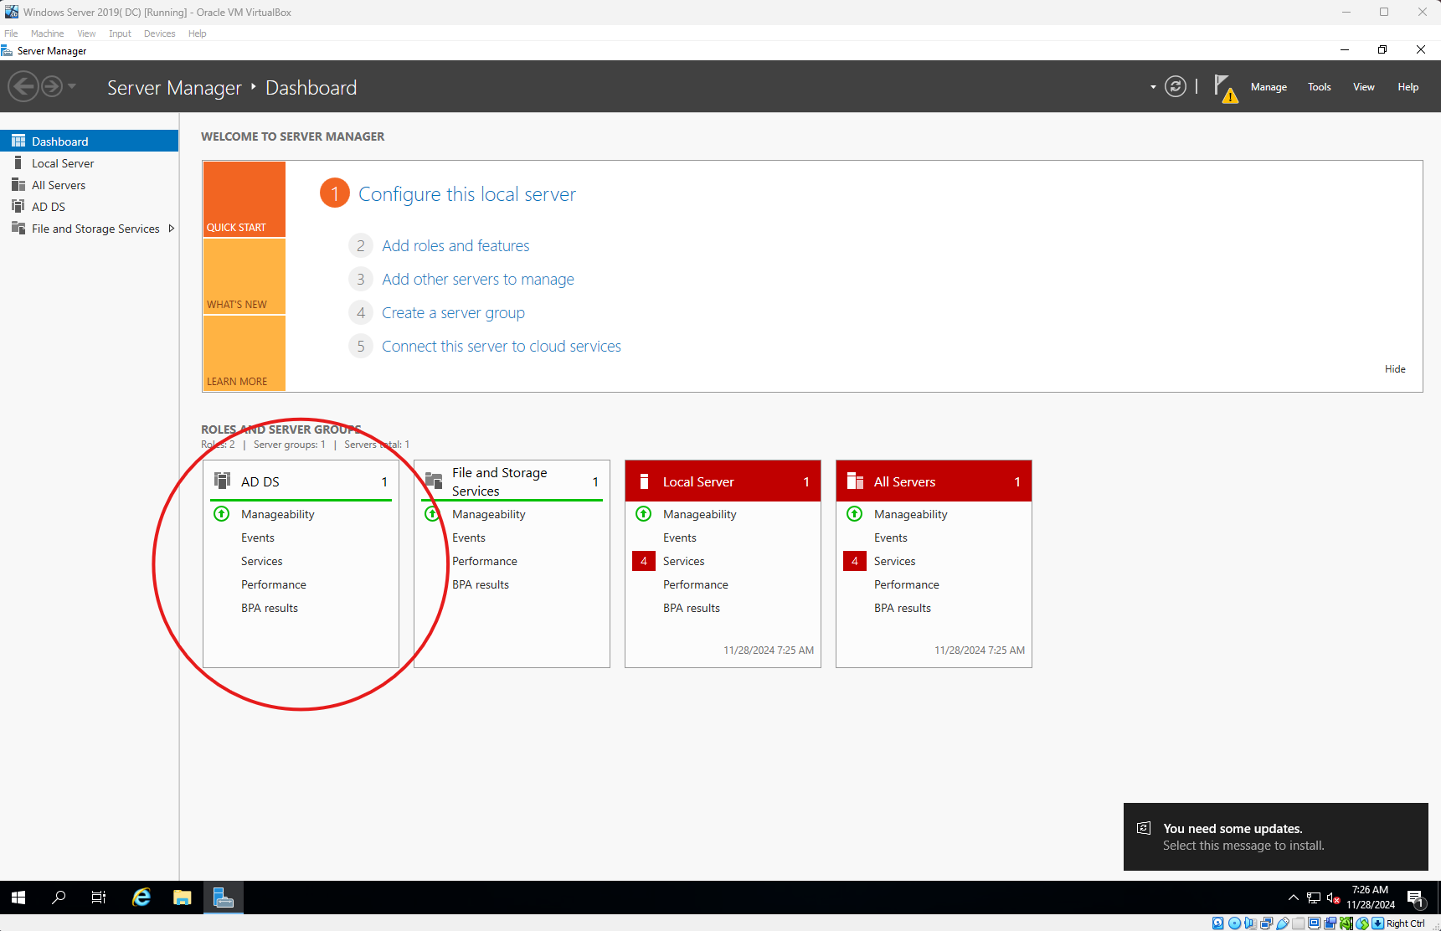The height and width of the screenshot is (931, 1441).
Task: Launch Internet Explorer from the taskbar
Action: point(142,898)
